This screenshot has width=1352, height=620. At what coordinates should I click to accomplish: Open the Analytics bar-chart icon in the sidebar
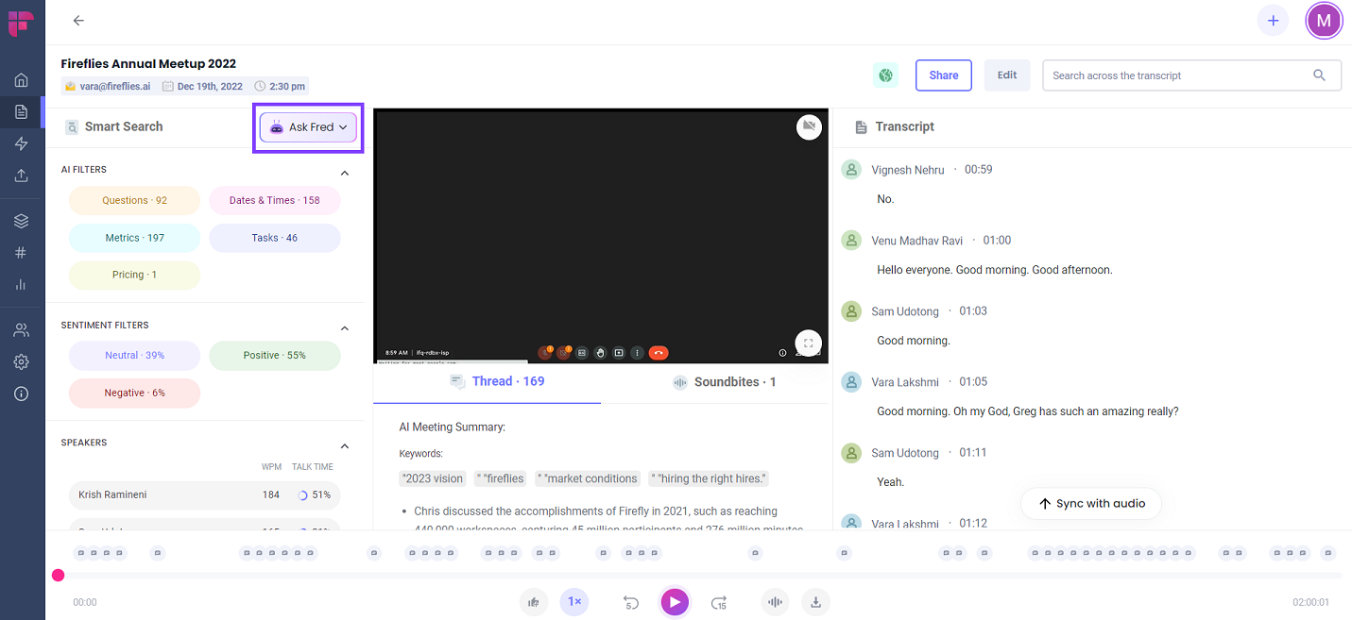click(x=21, y=283)
